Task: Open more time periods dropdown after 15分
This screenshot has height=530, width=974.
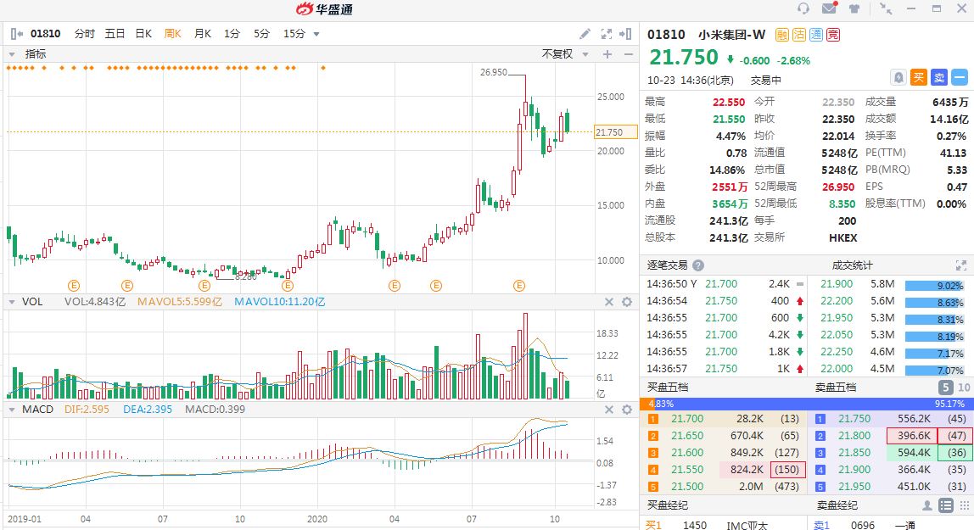Action: point(316,34)
